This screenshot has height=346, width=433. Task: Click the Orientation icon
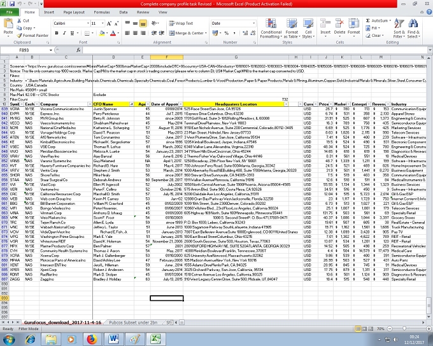(x=154, y=24)
